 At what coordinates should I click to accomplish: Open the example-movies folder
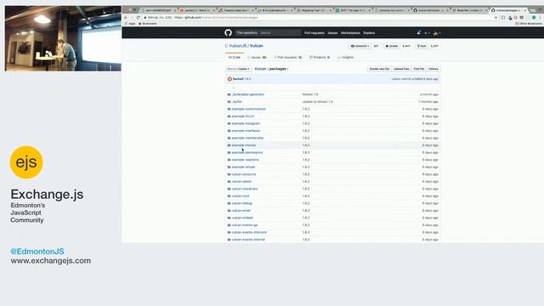coord(244,145)
